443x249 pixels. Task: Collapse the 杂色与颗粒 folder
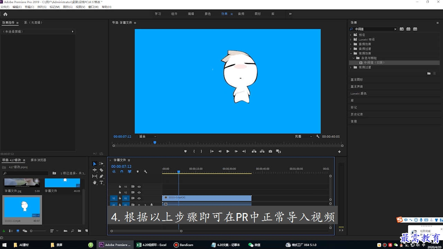point(354,58)
